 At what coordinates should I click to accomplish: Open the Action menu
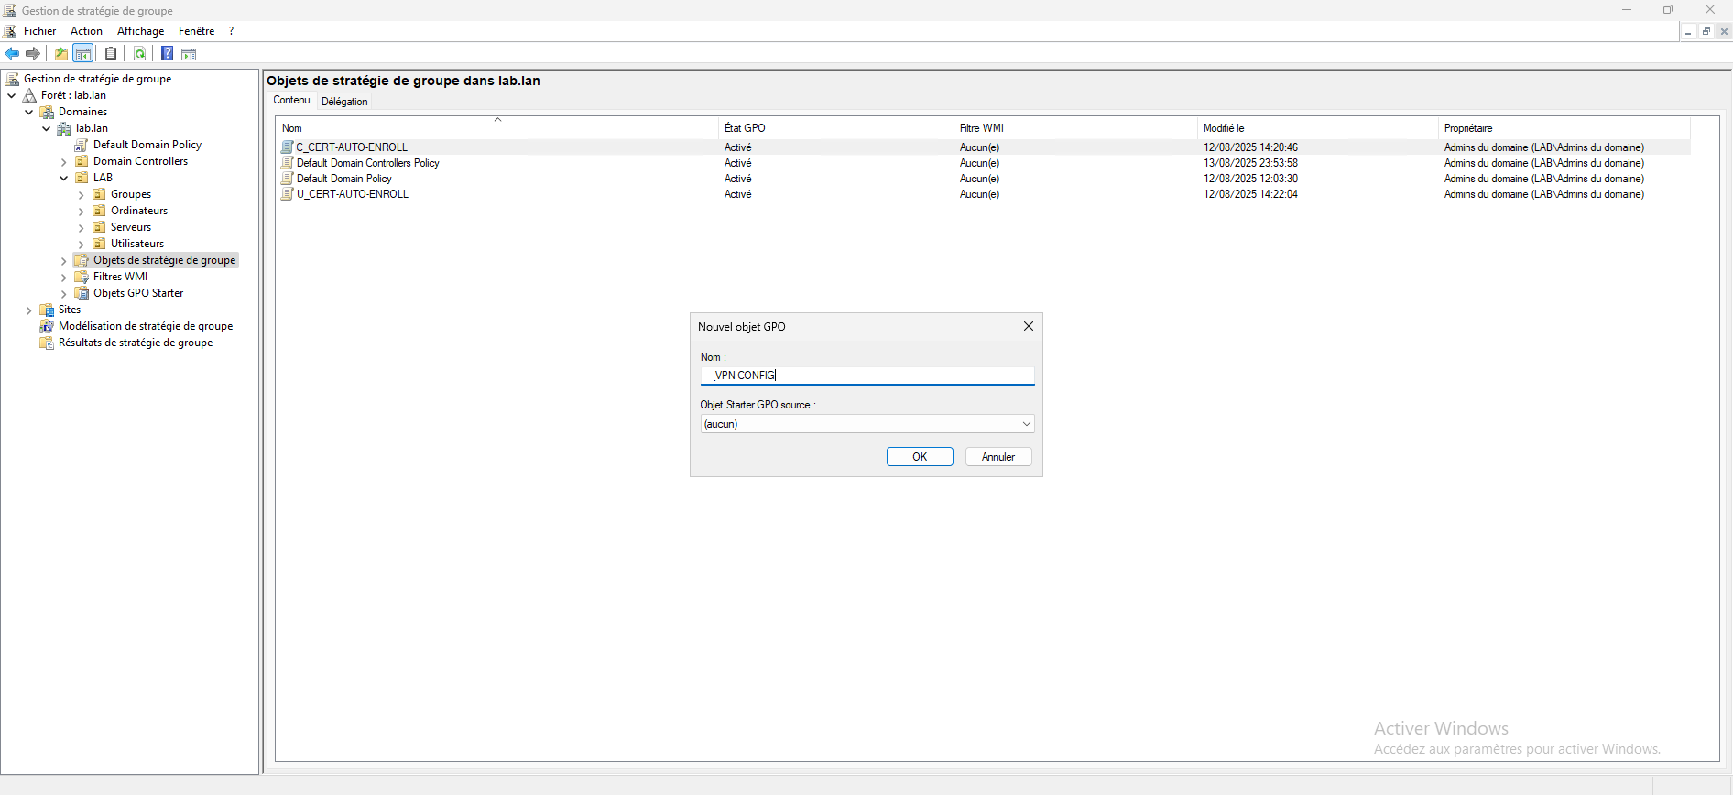click(x=86, y=31)
